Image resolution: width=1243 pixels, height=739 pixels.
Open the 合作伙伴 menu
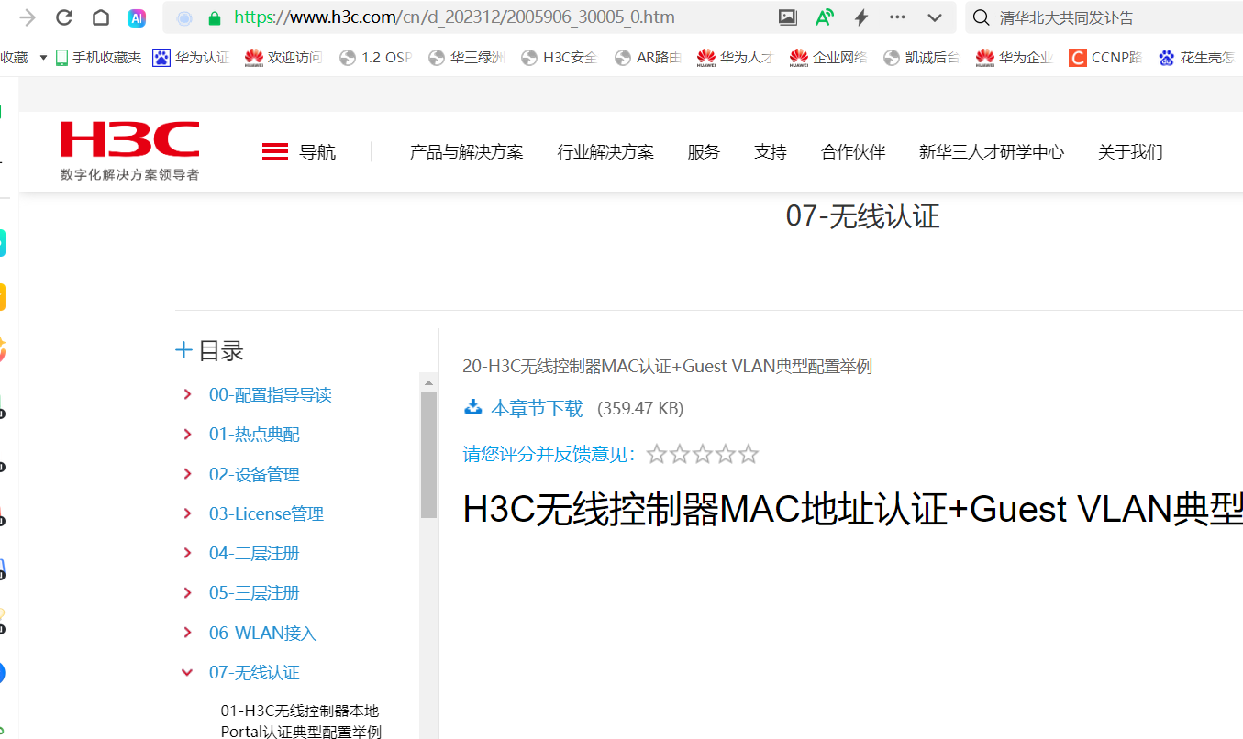(x=853, y=152)
